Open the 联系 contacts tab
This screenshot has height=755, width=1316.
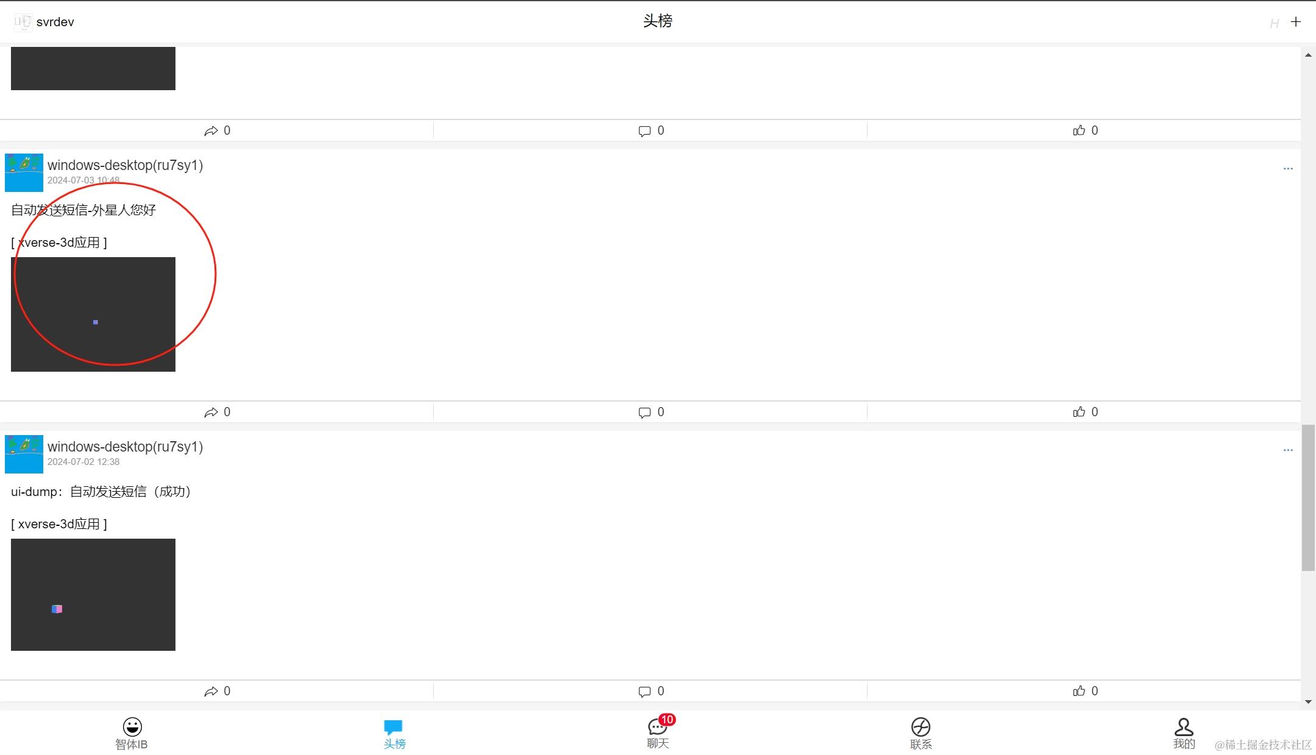[x=921, y=734]
